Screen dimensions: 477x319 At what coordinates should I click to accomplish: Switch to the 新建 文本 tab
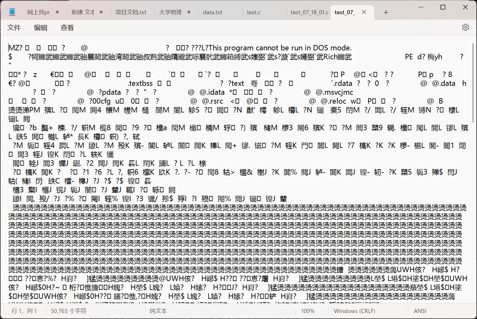click(x=83, y=12)
